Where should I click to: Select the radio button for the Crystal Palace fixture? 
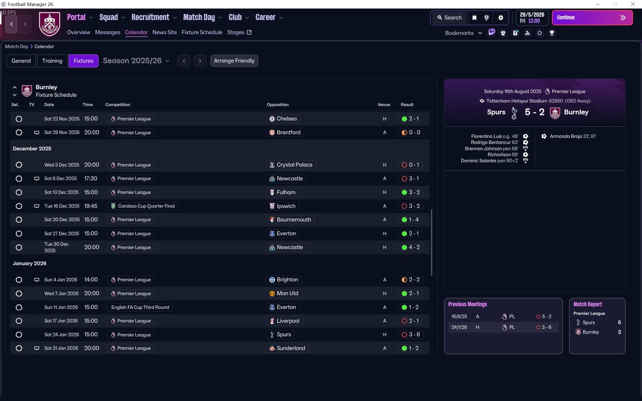click(19, 165)
